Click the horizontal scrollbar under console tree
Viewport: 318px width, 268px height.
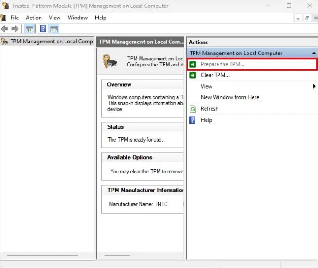click(42, 256)
